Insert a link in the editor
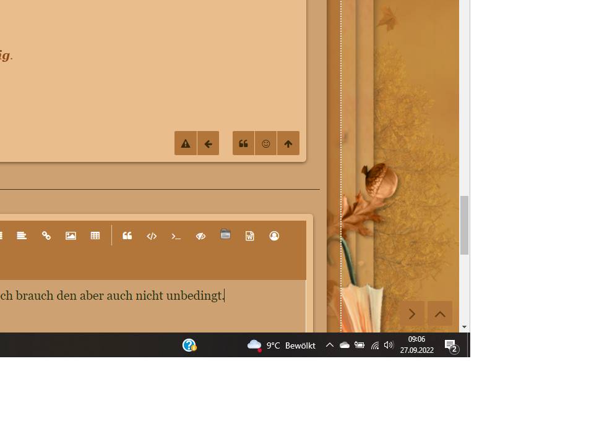Viewport: 594px width, 445px height. (46, 235)
